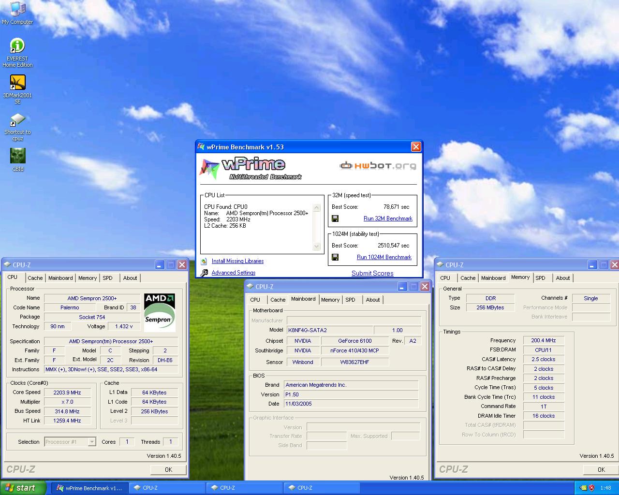Open the My Computer desktop icon
Image resolution: width=619 pixels, height=495 pixels.
click(x=17, y=13)
